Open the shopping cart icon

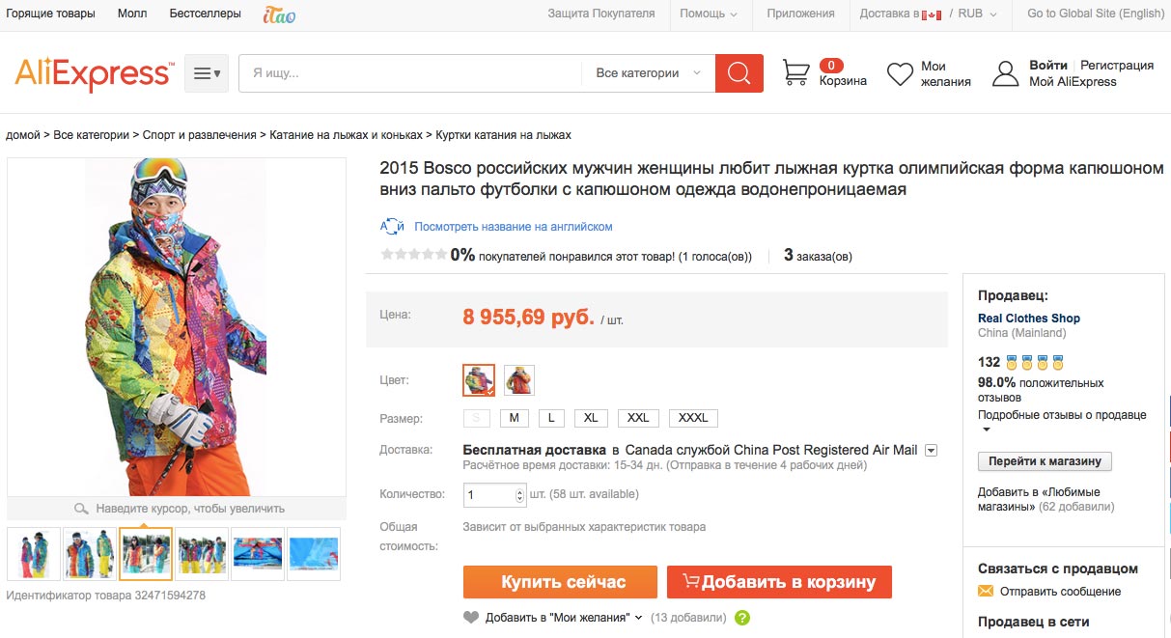coord(795,73)
